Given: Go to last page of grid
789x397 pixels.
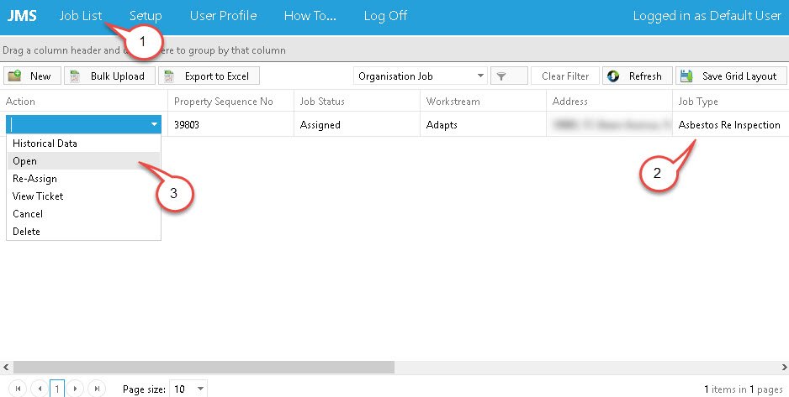Looking at the screenshot, I should click(97, 389).
